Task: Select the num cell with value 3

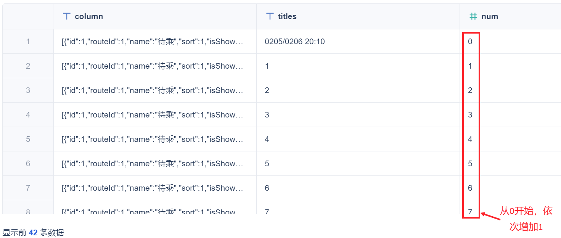Action: pyautogui.click(x=470, y=115)
